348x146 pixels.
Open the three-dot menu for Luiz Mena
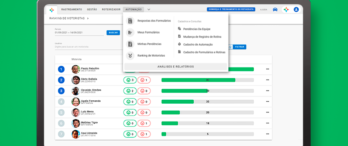[267, 112]
